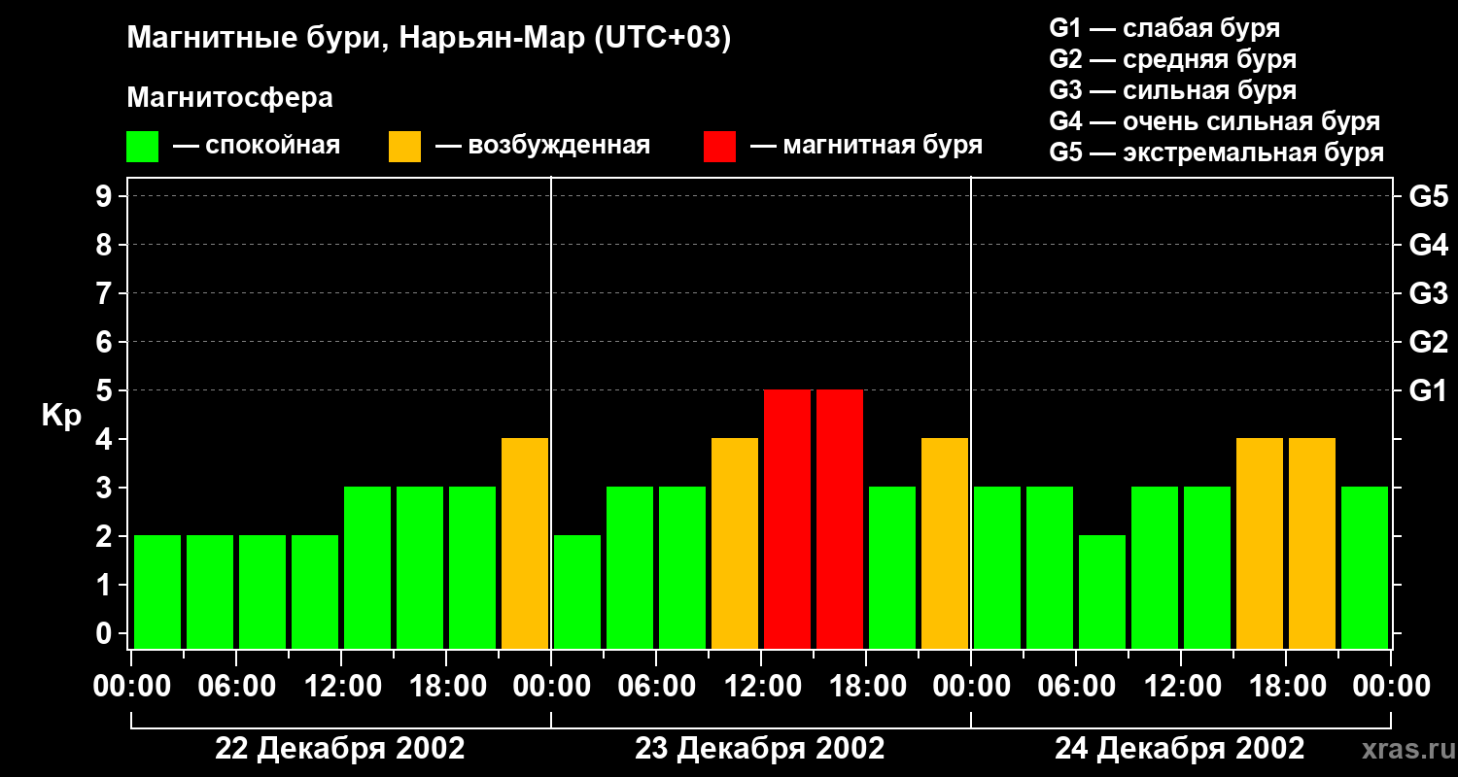Click the 'G1 — слабая буря' legend line
Screen dimensions: 1458x777
[1164, 28]
